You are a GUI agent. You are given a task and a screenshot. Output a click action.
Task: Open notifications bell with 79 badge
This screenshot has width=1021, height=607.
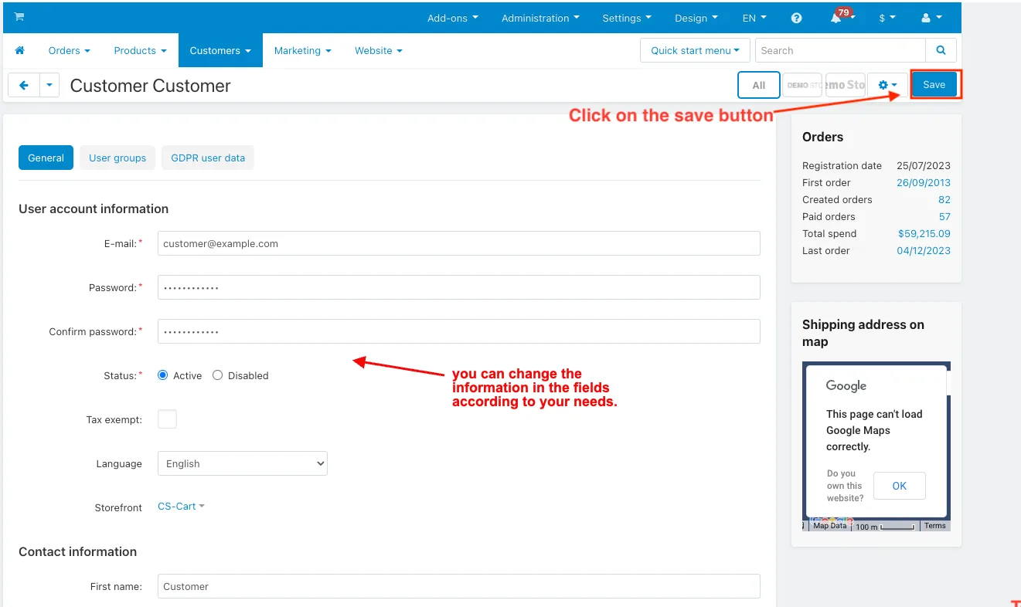(839, 17)
